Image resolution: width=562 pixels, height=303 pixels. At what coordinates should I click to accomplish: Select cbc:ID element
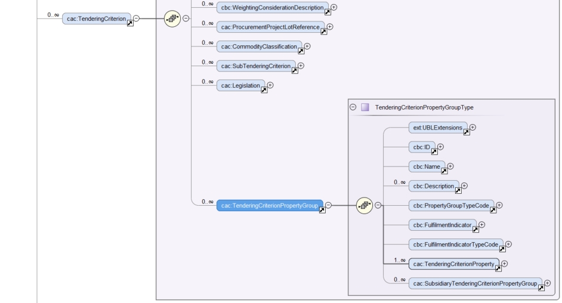coord(422,147)
